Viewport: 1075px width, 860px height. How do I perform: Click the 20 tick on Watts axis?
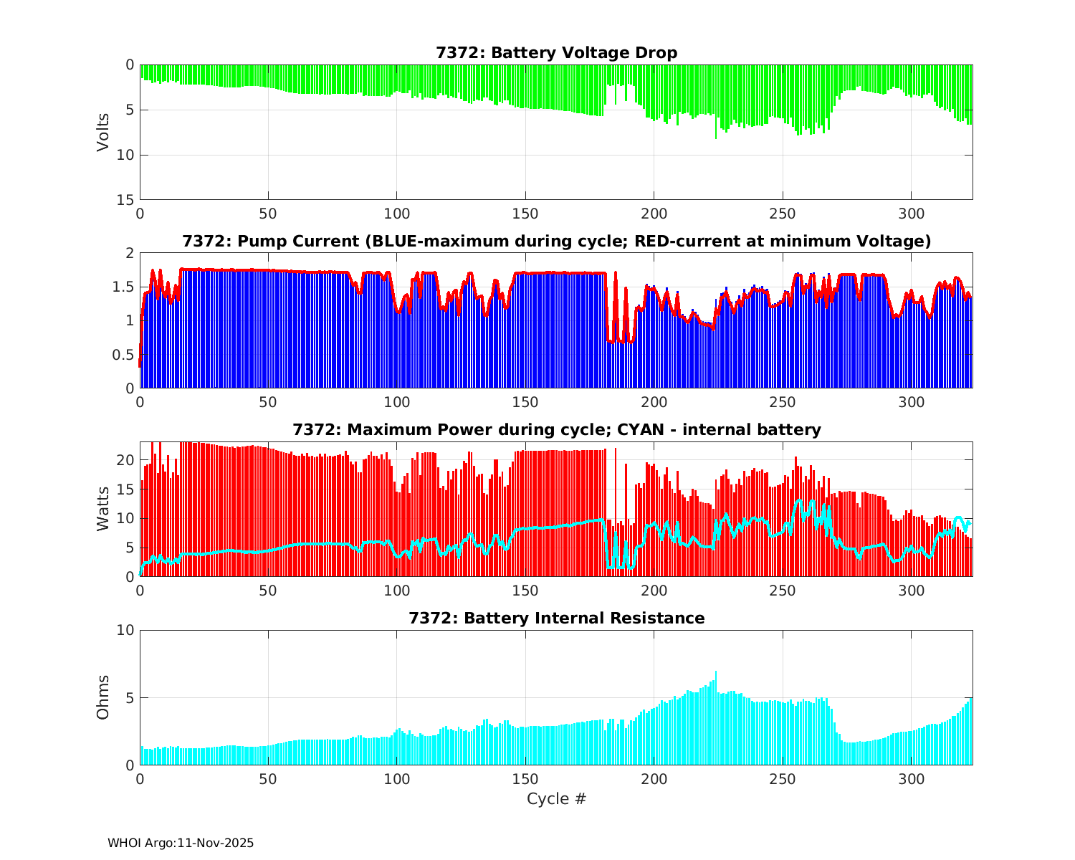click(x=125, y=460)
